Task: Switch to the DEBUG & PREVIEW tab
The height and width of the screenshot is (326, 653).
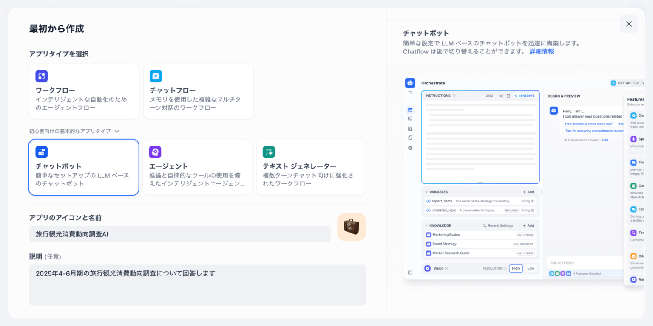Action: tap(564, 96)
